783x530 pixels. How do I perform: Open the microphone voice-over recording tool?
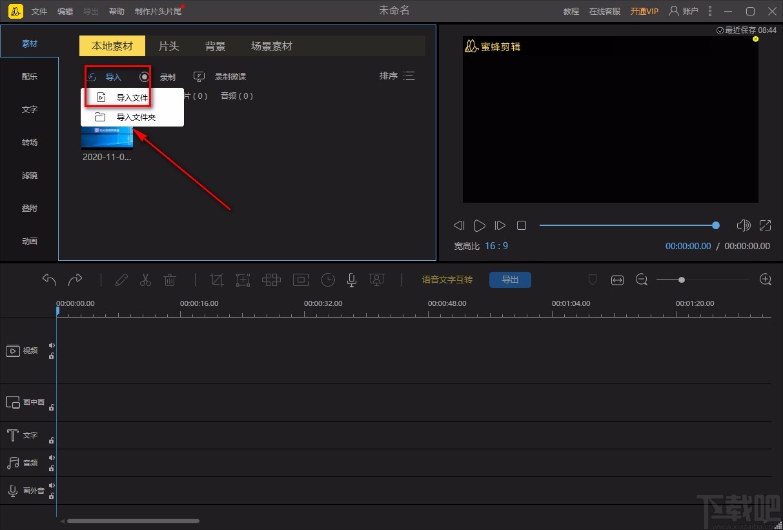pyautogui.click(x=352, y=280)
